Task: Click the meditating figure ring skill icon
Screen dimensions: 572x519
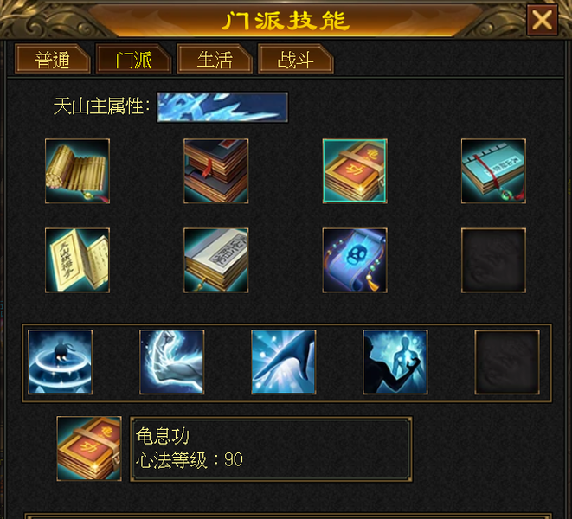Action: point(61,362)
